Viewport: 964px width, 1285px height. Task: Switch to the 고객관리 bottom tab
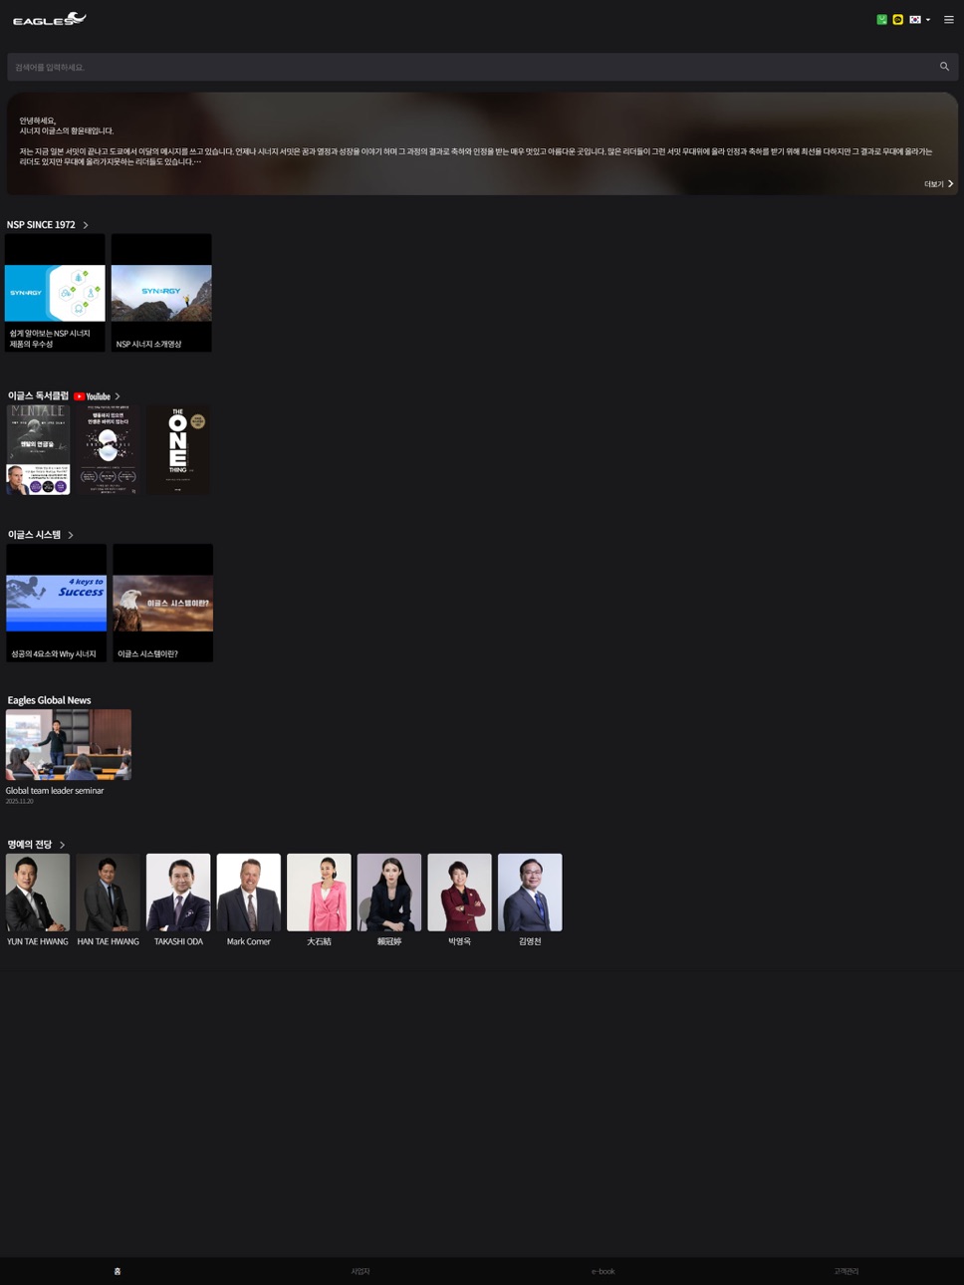pos(846,1271)
